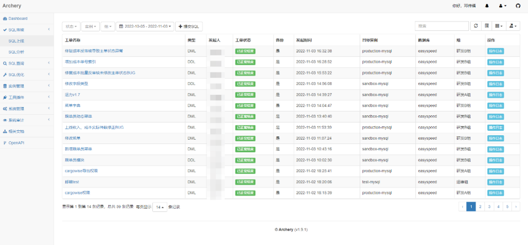Open workflow 增加成本单号索引

pos(80,62)
